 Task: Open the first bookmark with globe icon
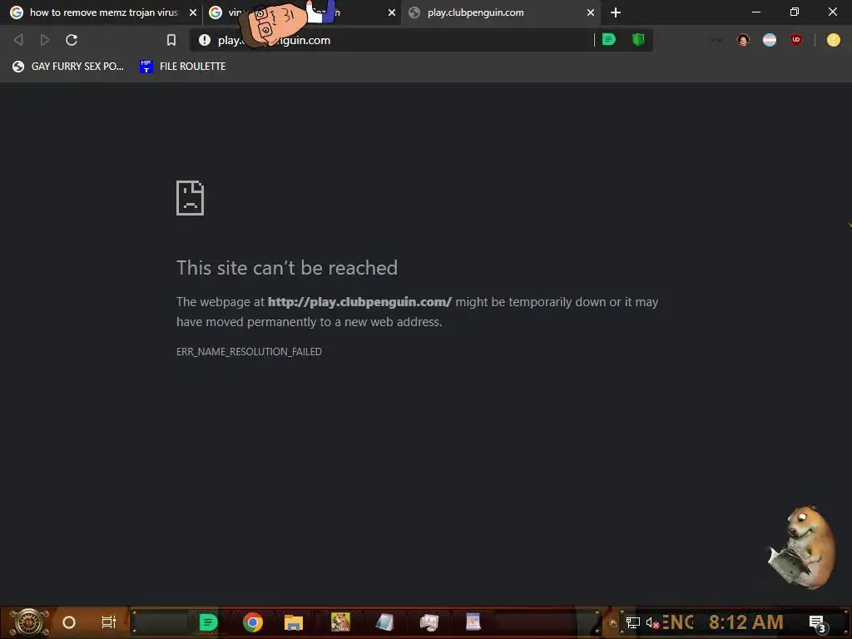(68, 67)
